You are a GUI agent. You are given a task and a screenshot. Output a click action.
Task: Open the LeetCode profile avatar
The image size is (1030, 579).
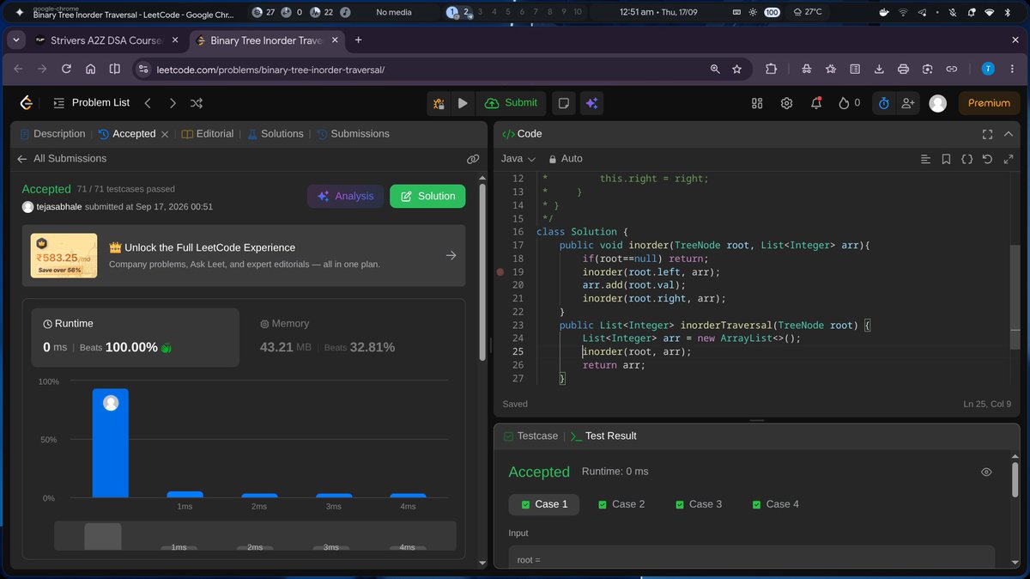938,103
